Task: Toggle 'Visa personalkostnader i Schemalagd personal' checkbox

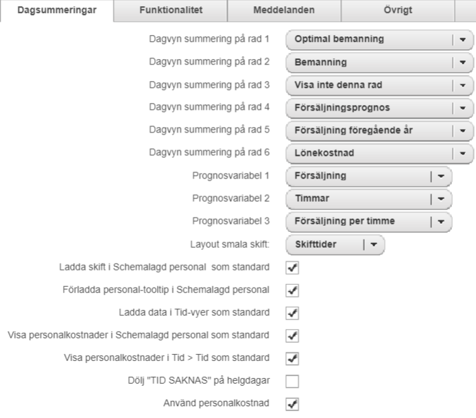Action: pos(293,336)
